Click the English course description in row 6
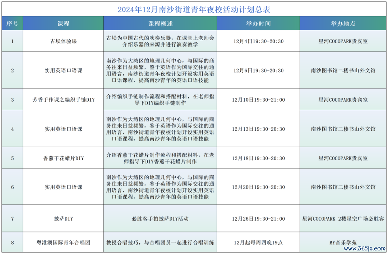Image resolution: width=388 pixels, height=254 pixels. (x=160, y=187)
